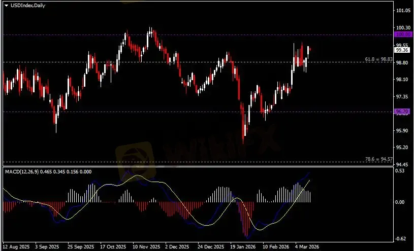Click the USDIndex,Daily chart title
The height and width of the screenshot is (251, 414).
[28, 5]
